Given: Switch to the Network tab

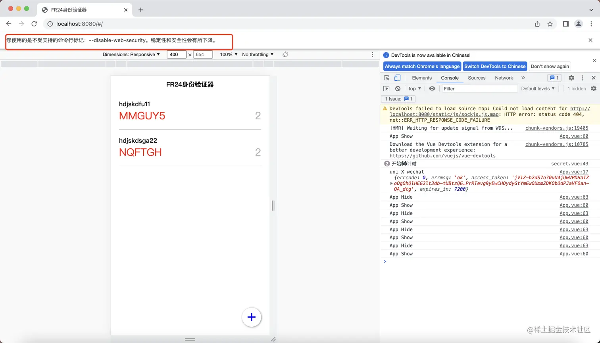Looking at the screenshot, I should [504, 78].
